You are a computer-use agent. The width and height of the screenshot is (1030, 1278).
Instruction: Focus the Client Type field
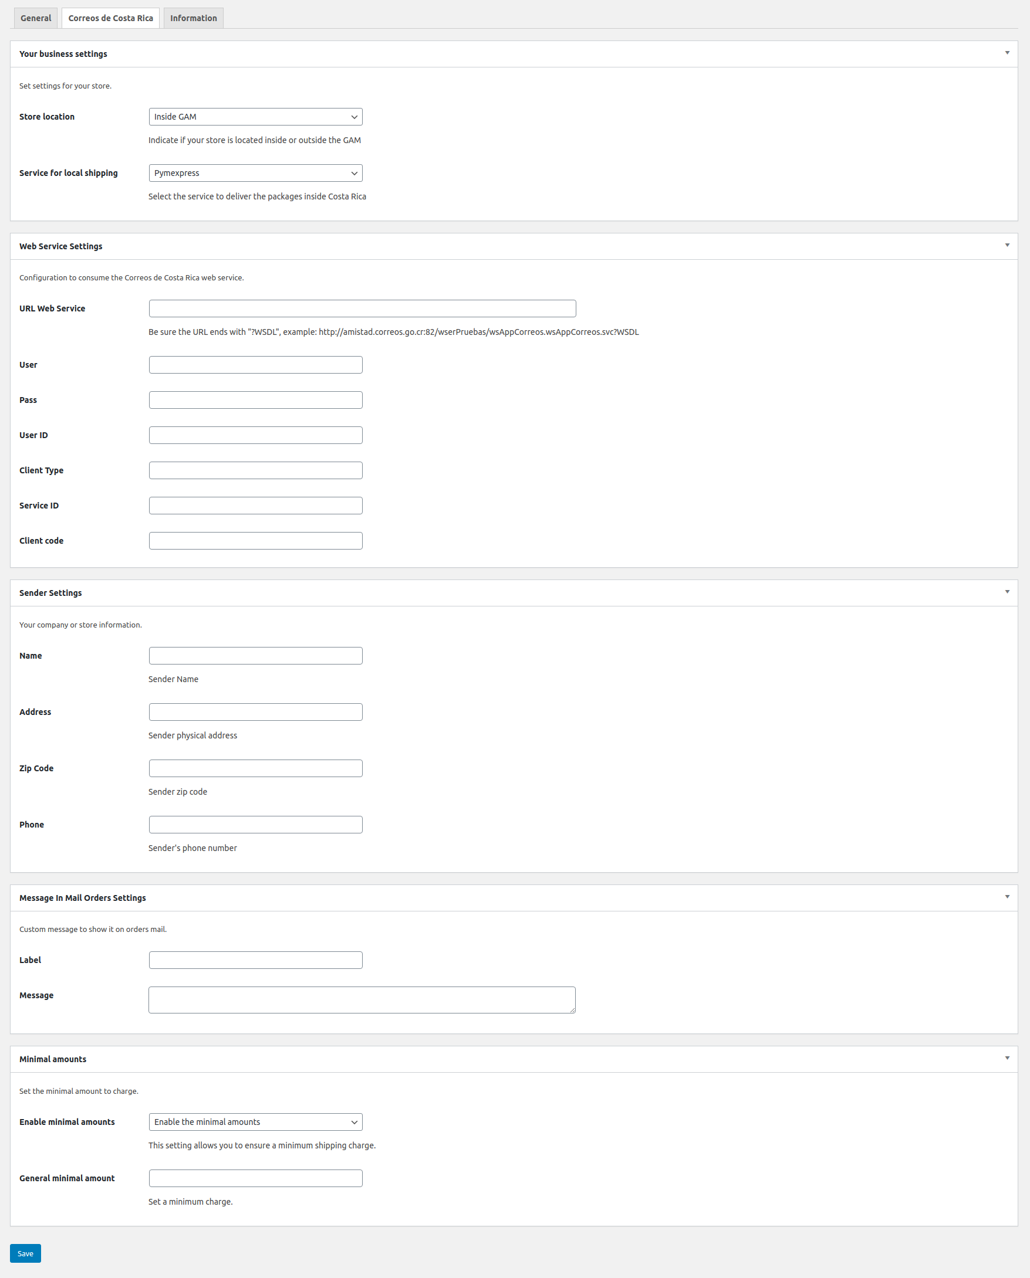point(255,470)
